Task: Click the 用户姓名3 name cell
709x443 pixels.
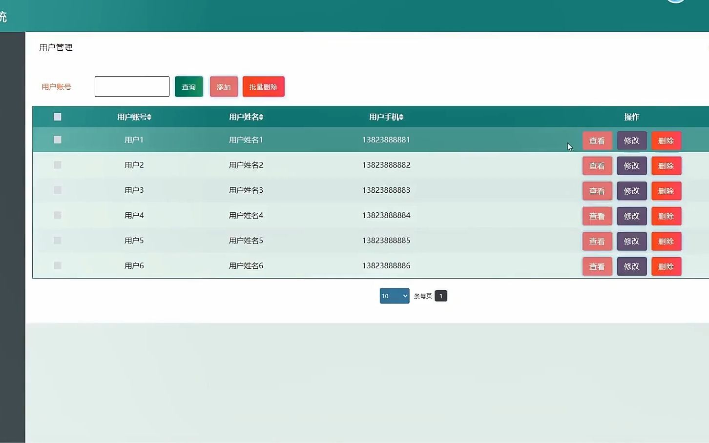Action: point(246,190)
